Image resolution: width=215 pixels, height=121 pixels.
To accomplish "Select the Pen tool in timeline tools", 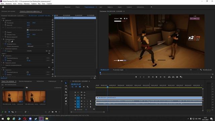I will (66, 98).
